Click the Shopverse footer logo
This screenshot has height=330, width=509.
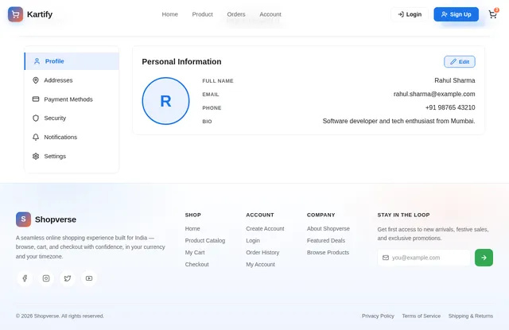23,219
